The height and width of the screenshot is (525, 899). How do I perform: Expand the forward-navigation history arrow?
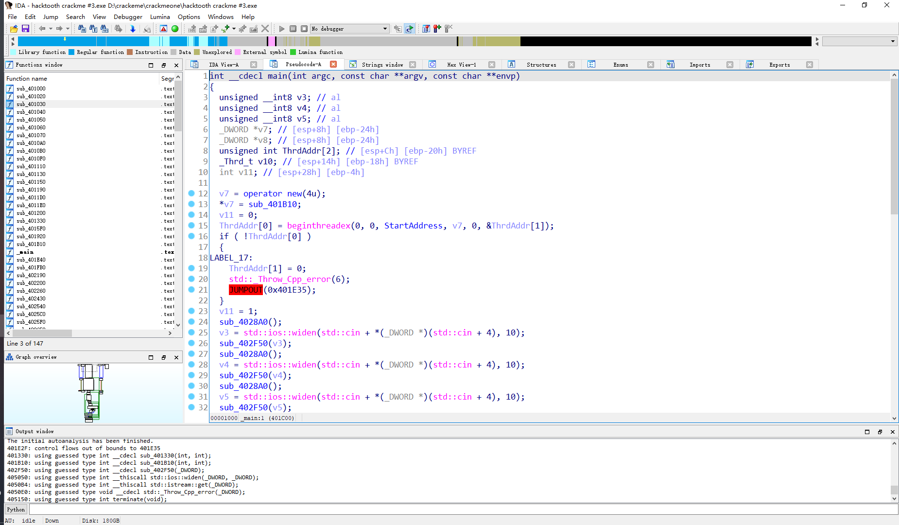point(68,28)
